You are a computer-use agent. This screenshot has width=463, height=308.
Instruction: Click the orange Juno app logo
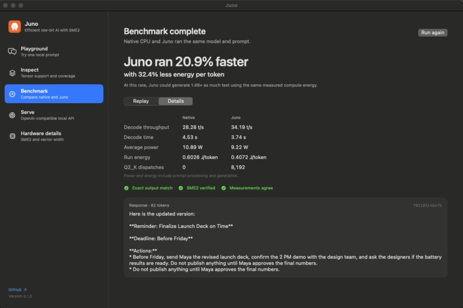[14, 26]
